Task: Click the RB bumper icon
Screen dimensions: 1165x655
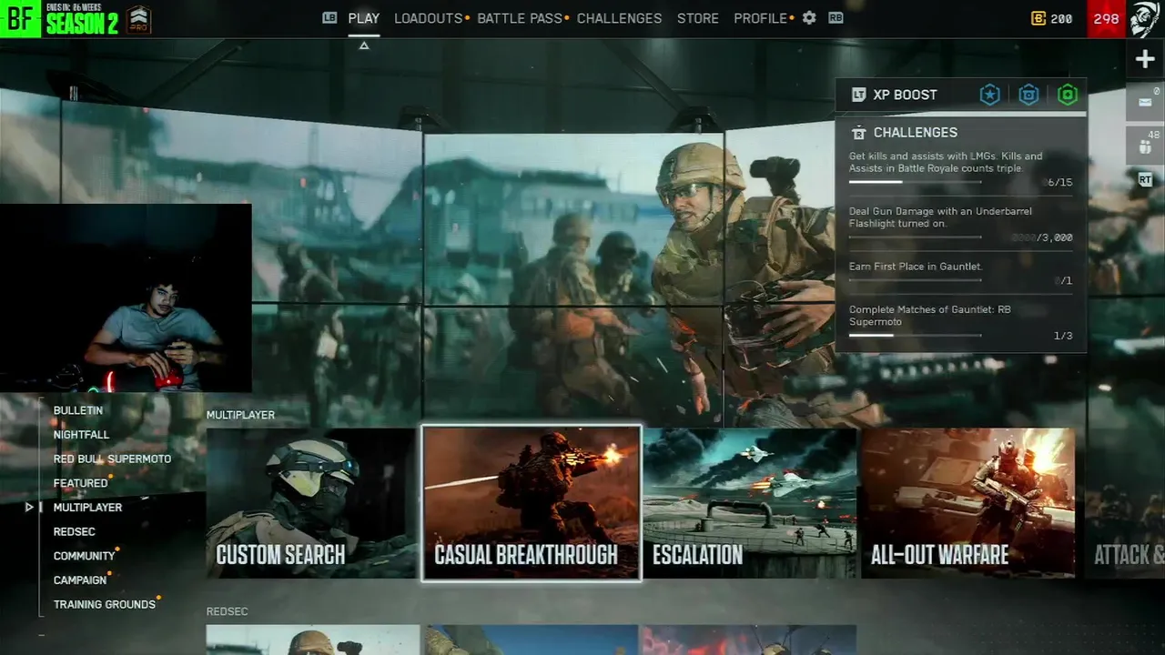Action: coord(836,17)
